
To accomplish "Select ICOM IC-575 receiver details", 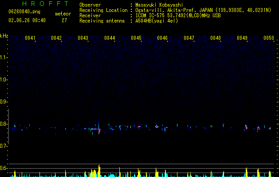I will (x=178, y=15).
